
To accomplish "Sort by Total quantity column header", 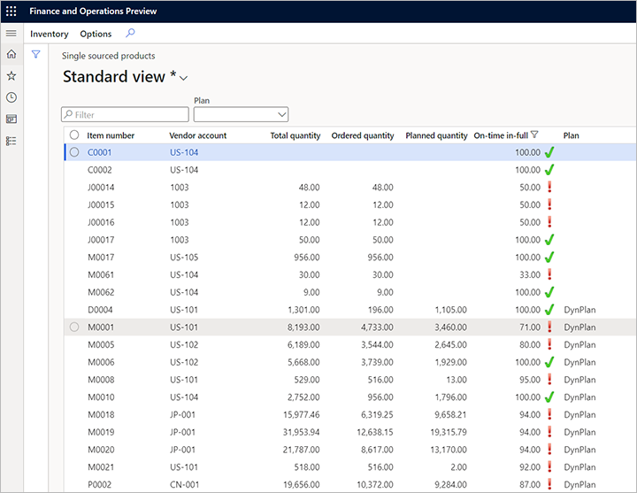I will point(295,135).
